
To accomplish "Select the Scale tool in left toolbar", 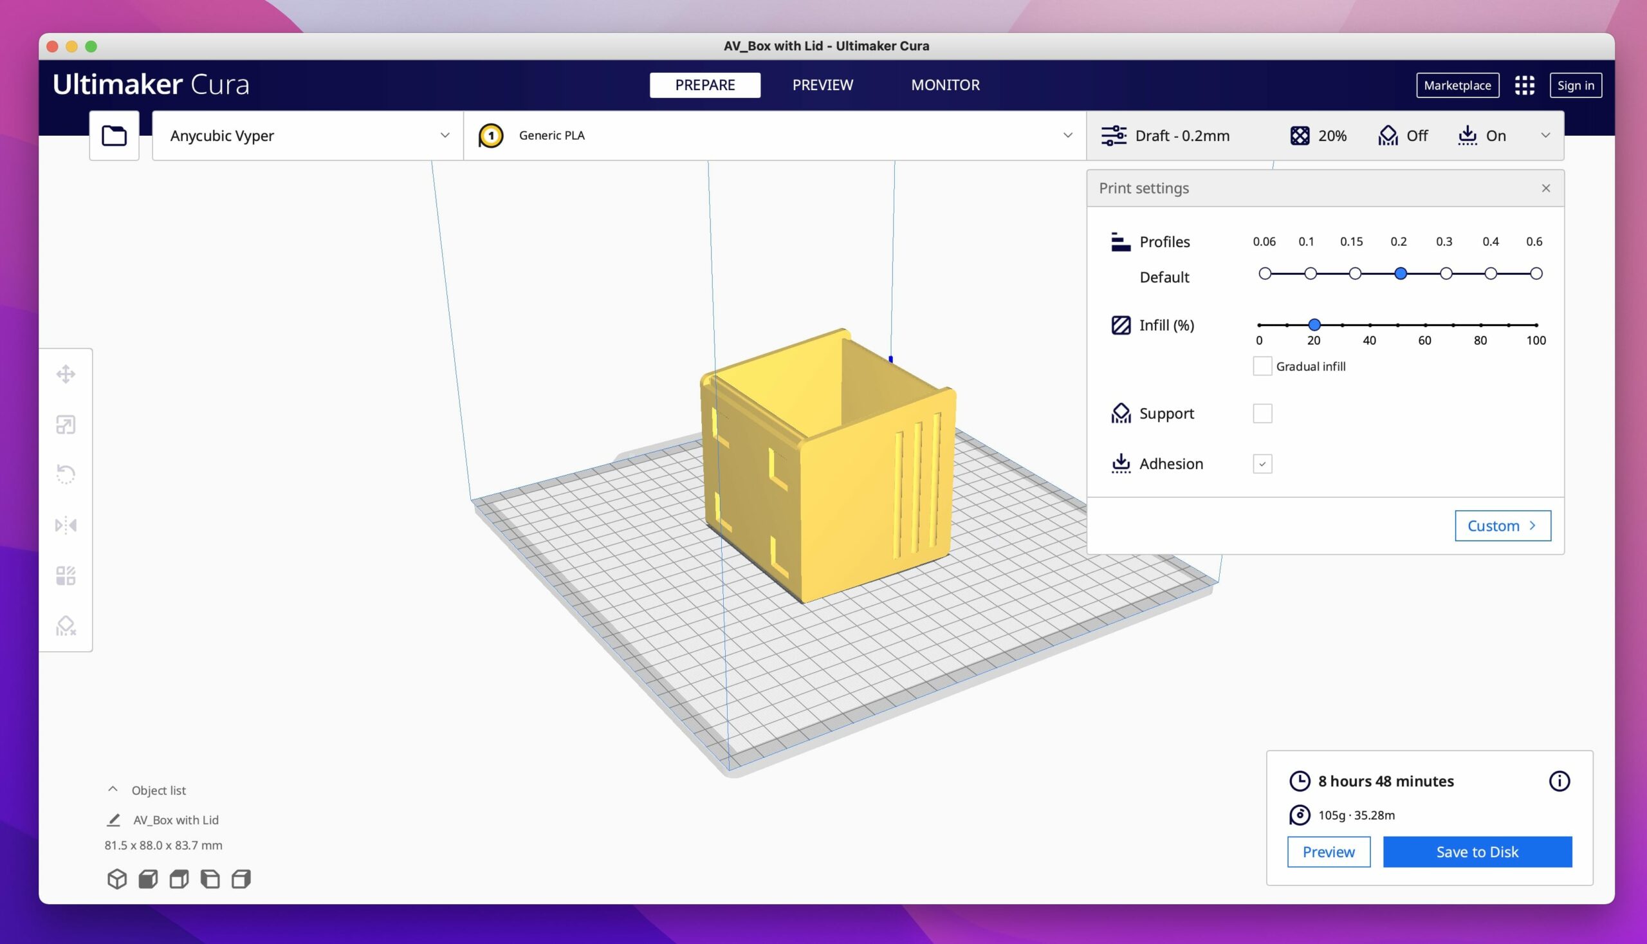I will [x=66, y=425].
